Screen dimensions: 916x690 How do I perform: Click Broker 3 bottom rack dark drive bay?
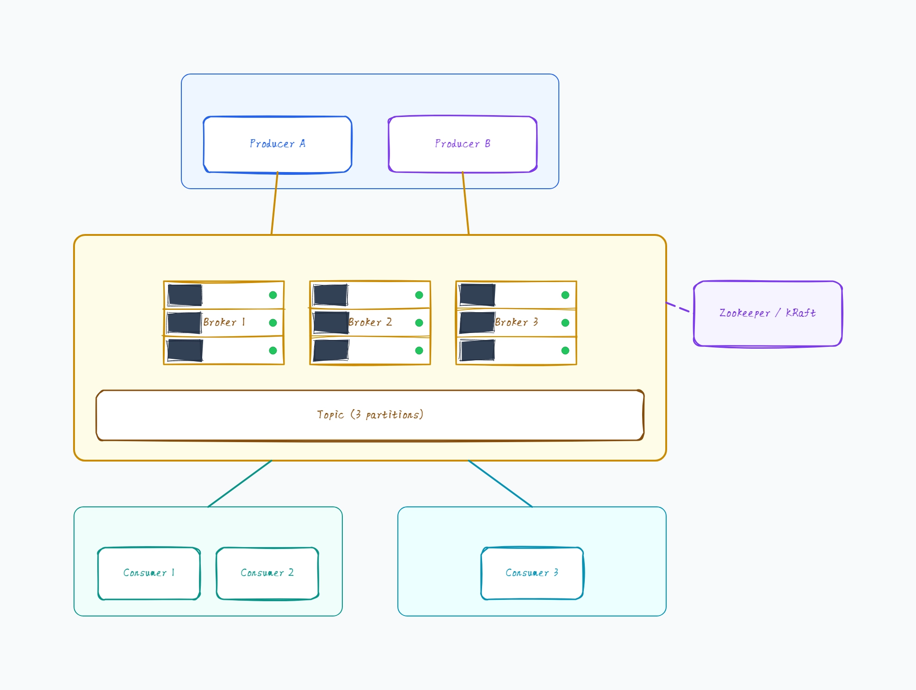(x=477, y=351)
